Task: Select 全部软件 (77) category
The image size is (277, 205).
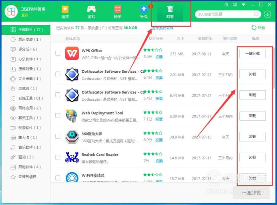Action: point(26,30)
